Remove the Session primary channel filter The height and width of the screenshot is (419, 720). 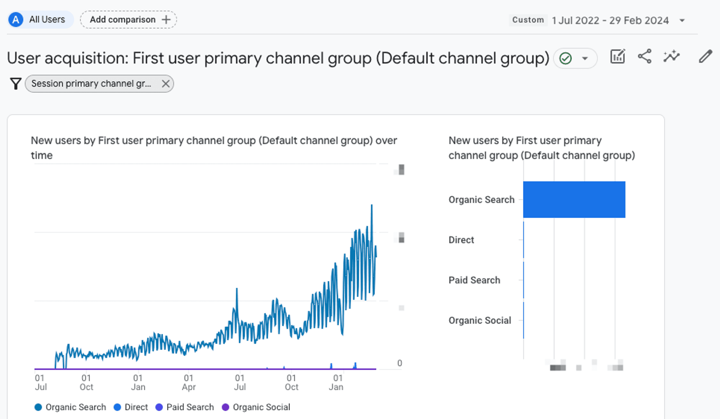coord(166,84)
